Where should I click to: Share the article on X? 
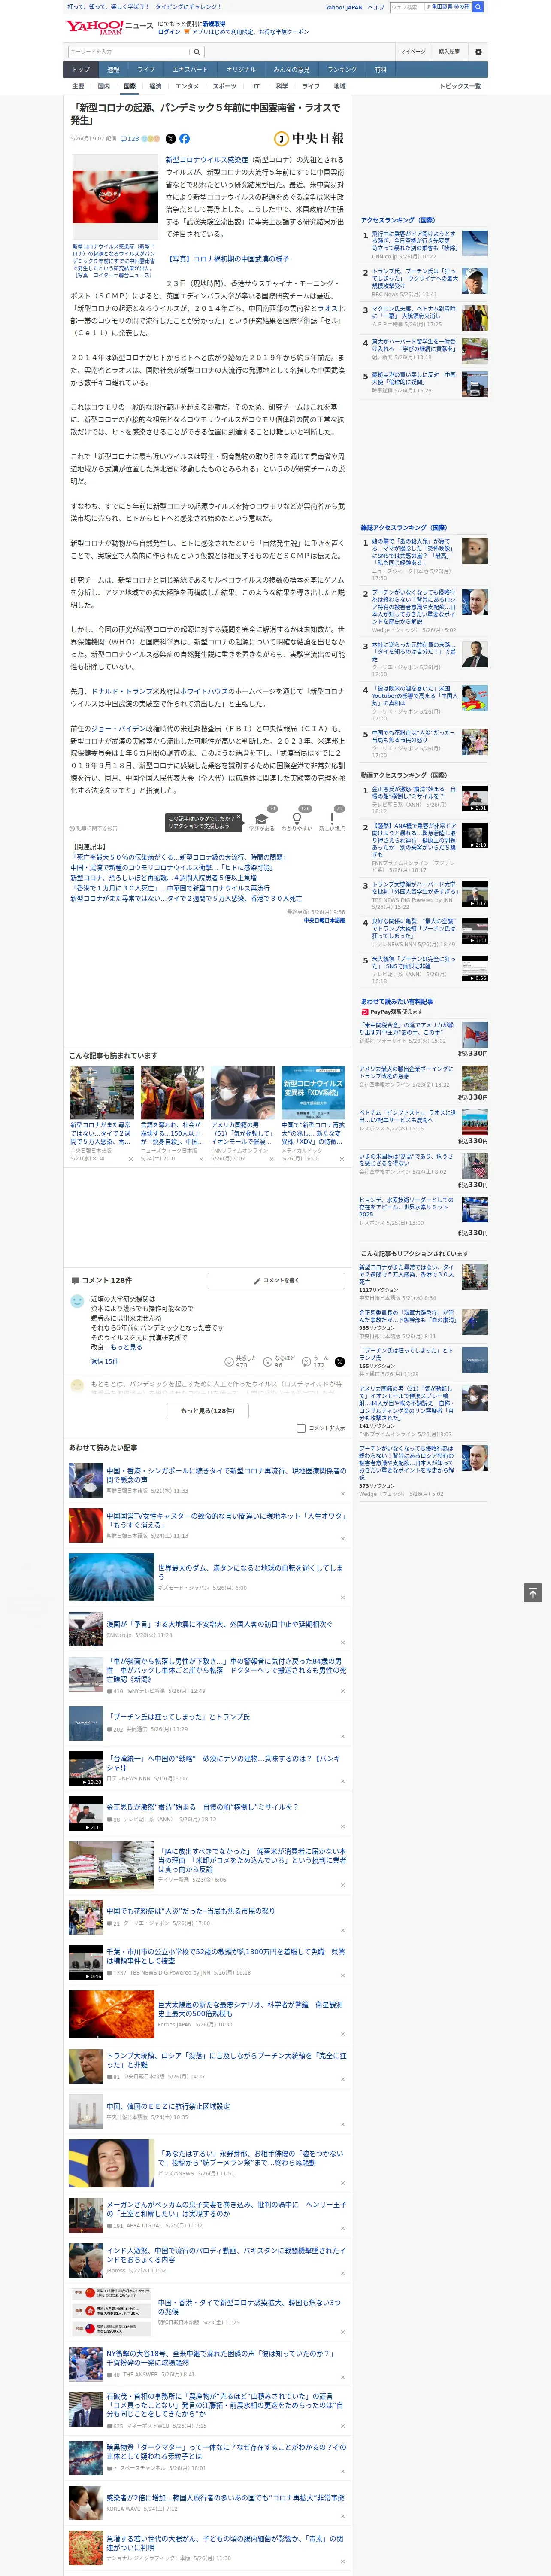(170, 139)
